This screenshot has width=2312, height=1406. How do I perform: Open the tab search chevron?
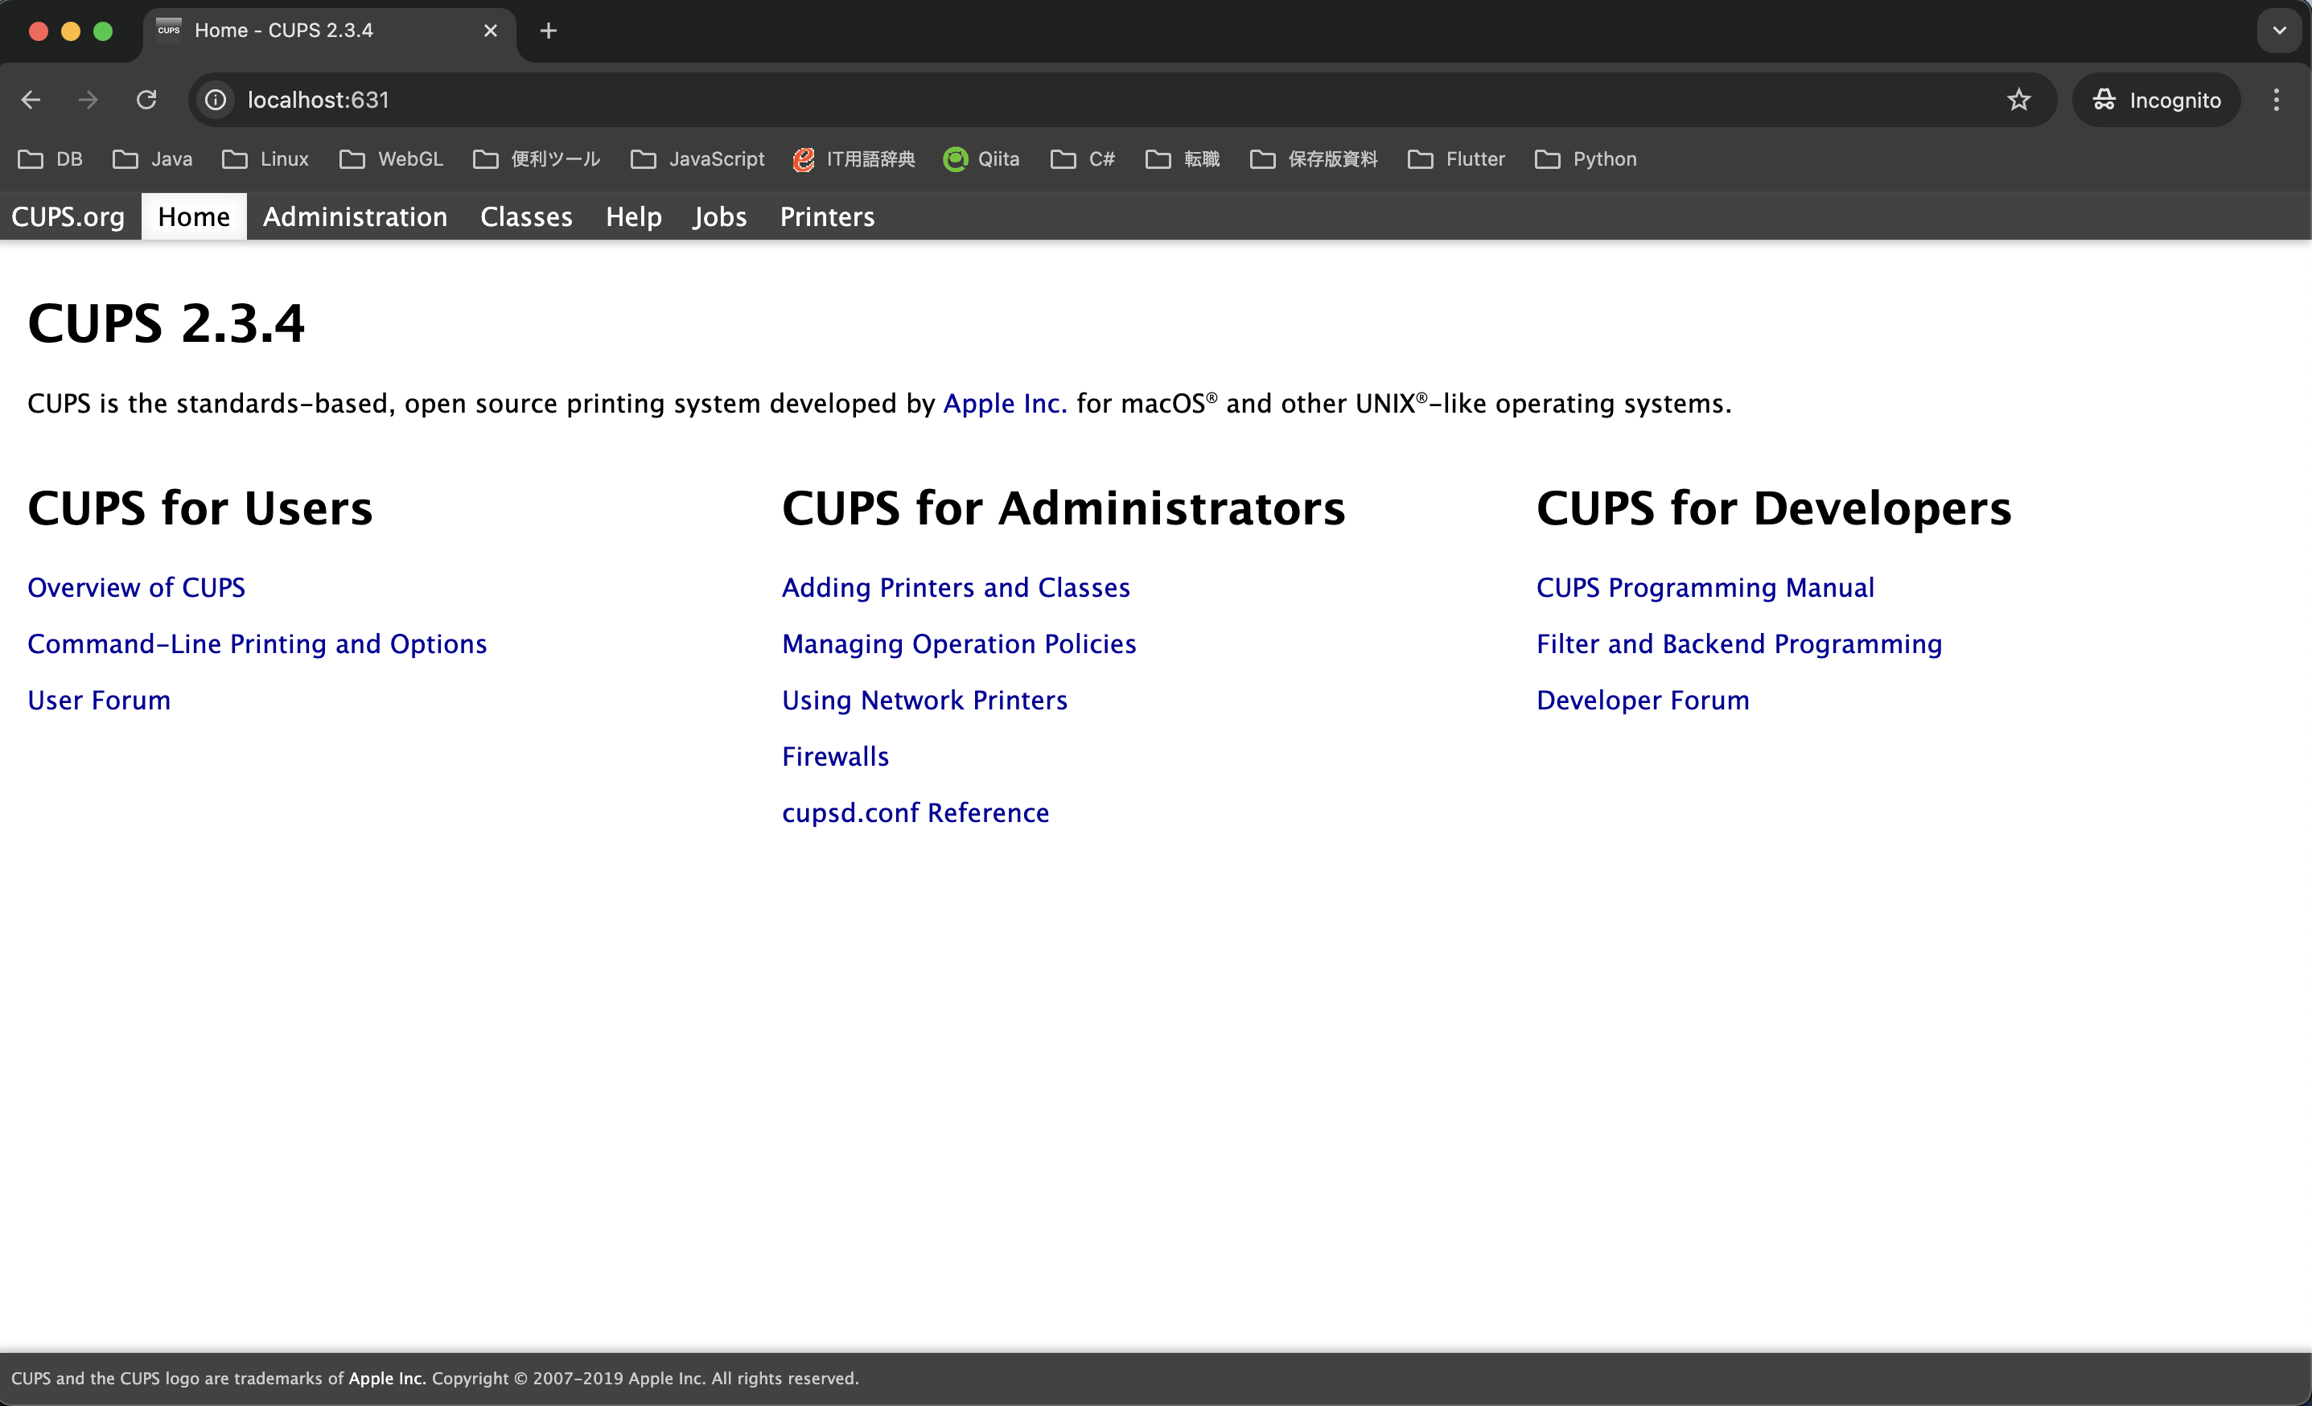click(x=2278, y=29)
